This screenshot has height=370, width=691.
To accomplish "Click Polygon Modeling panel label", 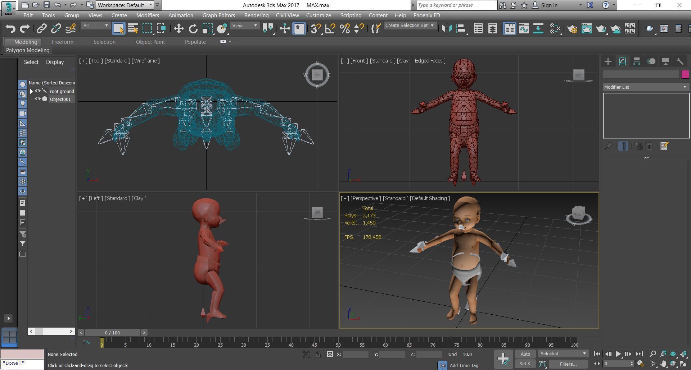I will [28, 50].
